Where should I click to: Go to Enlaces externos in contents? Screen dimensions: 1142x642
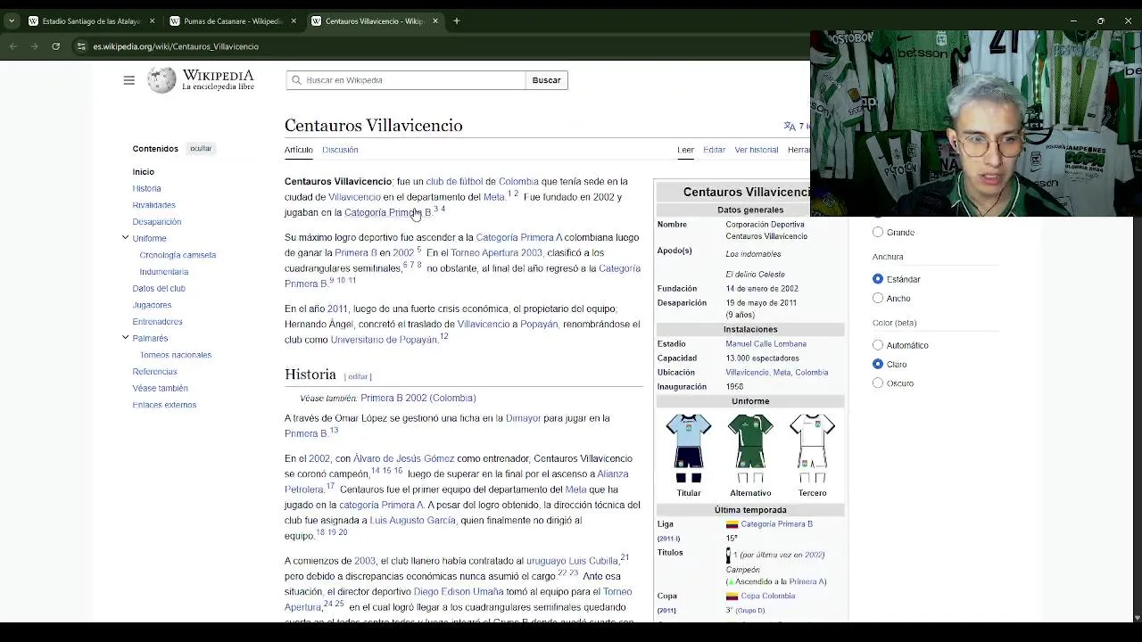point(164,405)
